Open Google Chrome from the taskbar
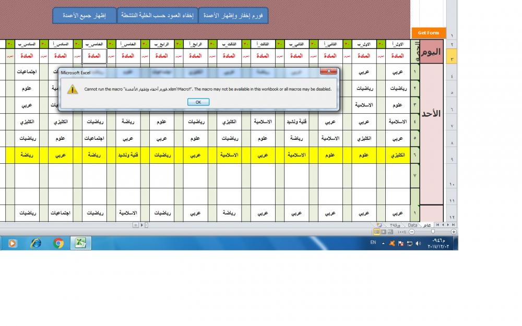This screenshot has height=326, width=522. [x=58, y=243]
